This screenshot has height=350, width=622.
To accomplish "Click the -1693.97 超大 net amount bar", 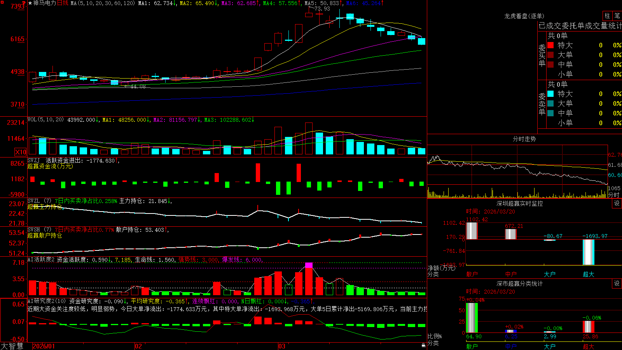I will (x=588, y=252).
